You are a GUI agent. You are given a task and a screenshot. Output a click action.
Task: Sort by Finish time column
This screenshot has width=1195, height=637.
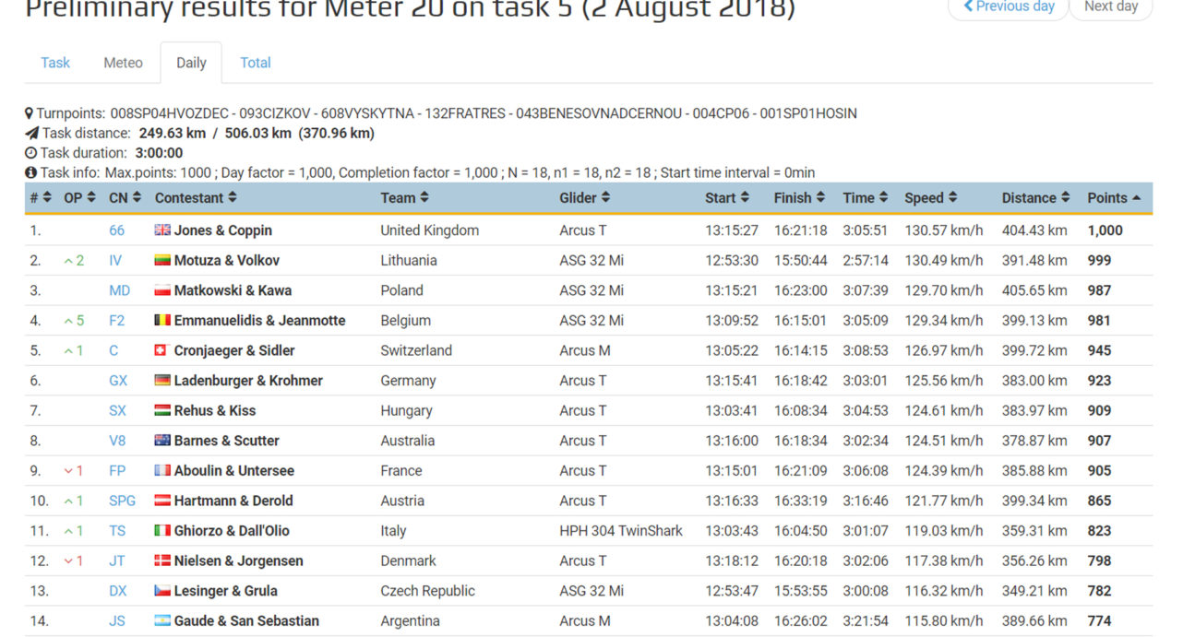pyautogui.click(x=799, y=198)
